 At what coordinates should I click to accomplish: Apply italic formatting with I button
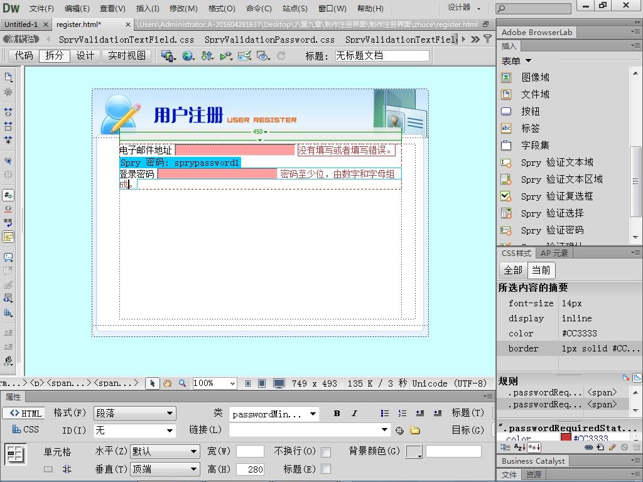(x=354, y=413)
